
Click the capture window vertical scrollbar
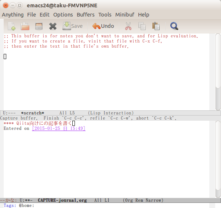pyautogui.click(x=218, y=159)
